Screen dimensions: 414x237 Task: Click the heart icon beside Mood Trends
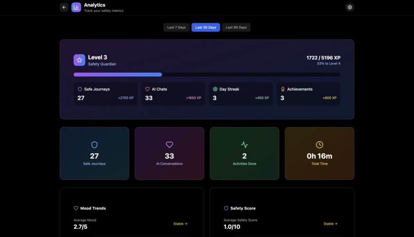(x=76, y=208)
